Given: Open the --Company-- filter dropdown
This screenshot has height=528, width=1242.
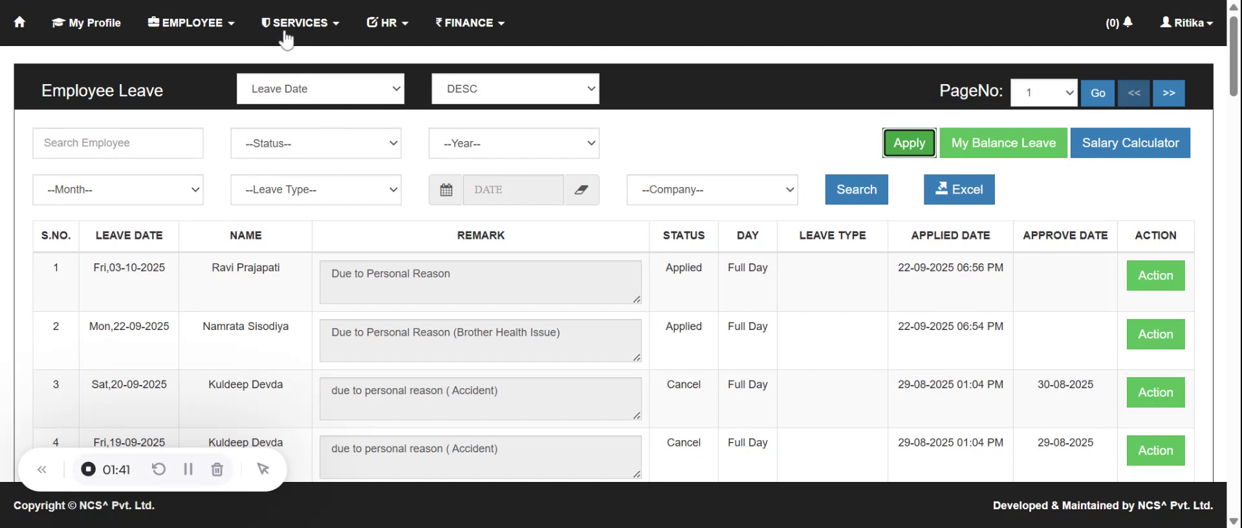Looking at the screenshot, I should 712,190.
